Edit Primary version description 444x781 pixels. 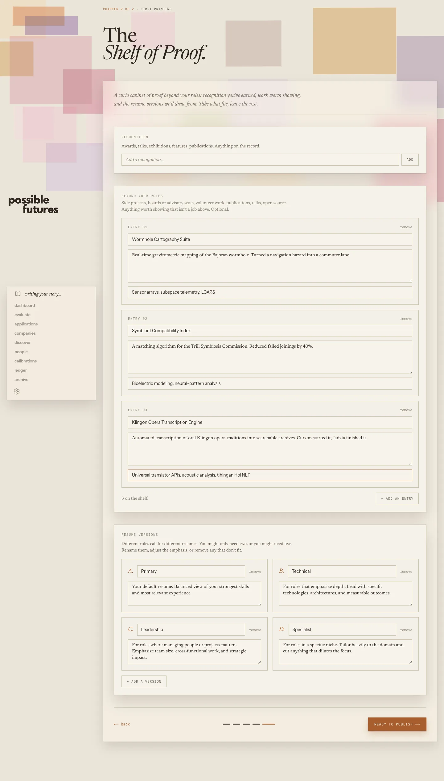(x=194, y=593)
